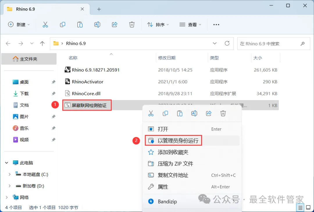The image size is (314, 212).
Task: Click Share icon in the context menu
Action: point(209,113)
